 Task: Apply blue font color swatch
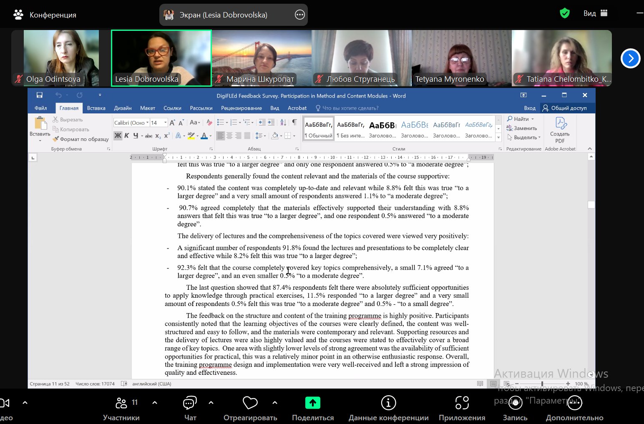pos(204,136)
